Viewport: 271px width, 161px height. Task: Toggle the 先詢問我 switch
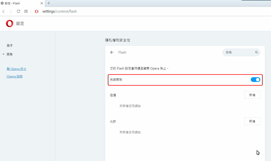pyautogui.click(x=255, y=80)
